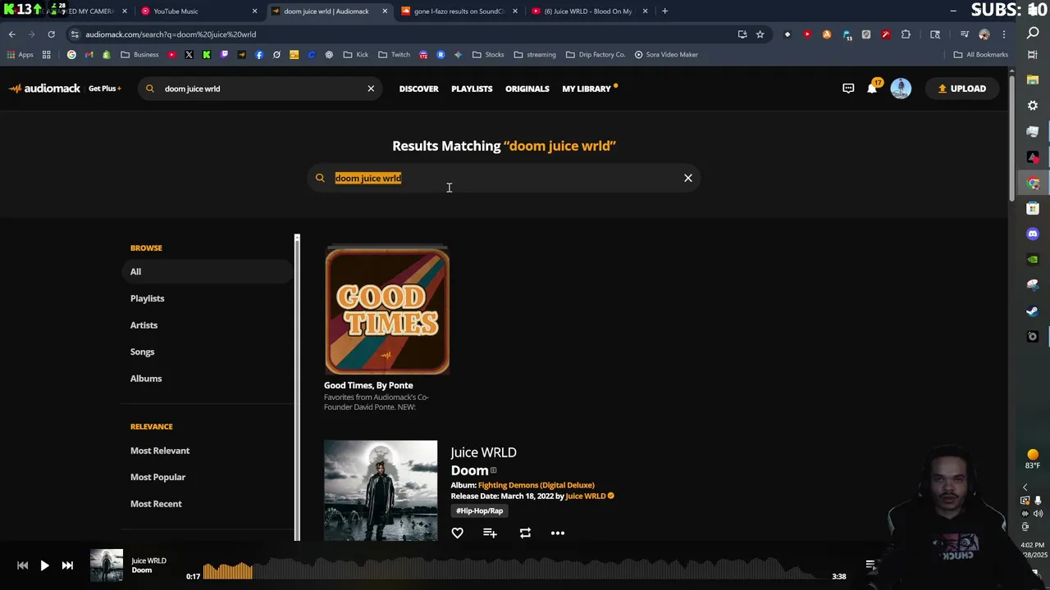Sort by Most Recent
This screenshot has height=590, width=1050.
156,504
